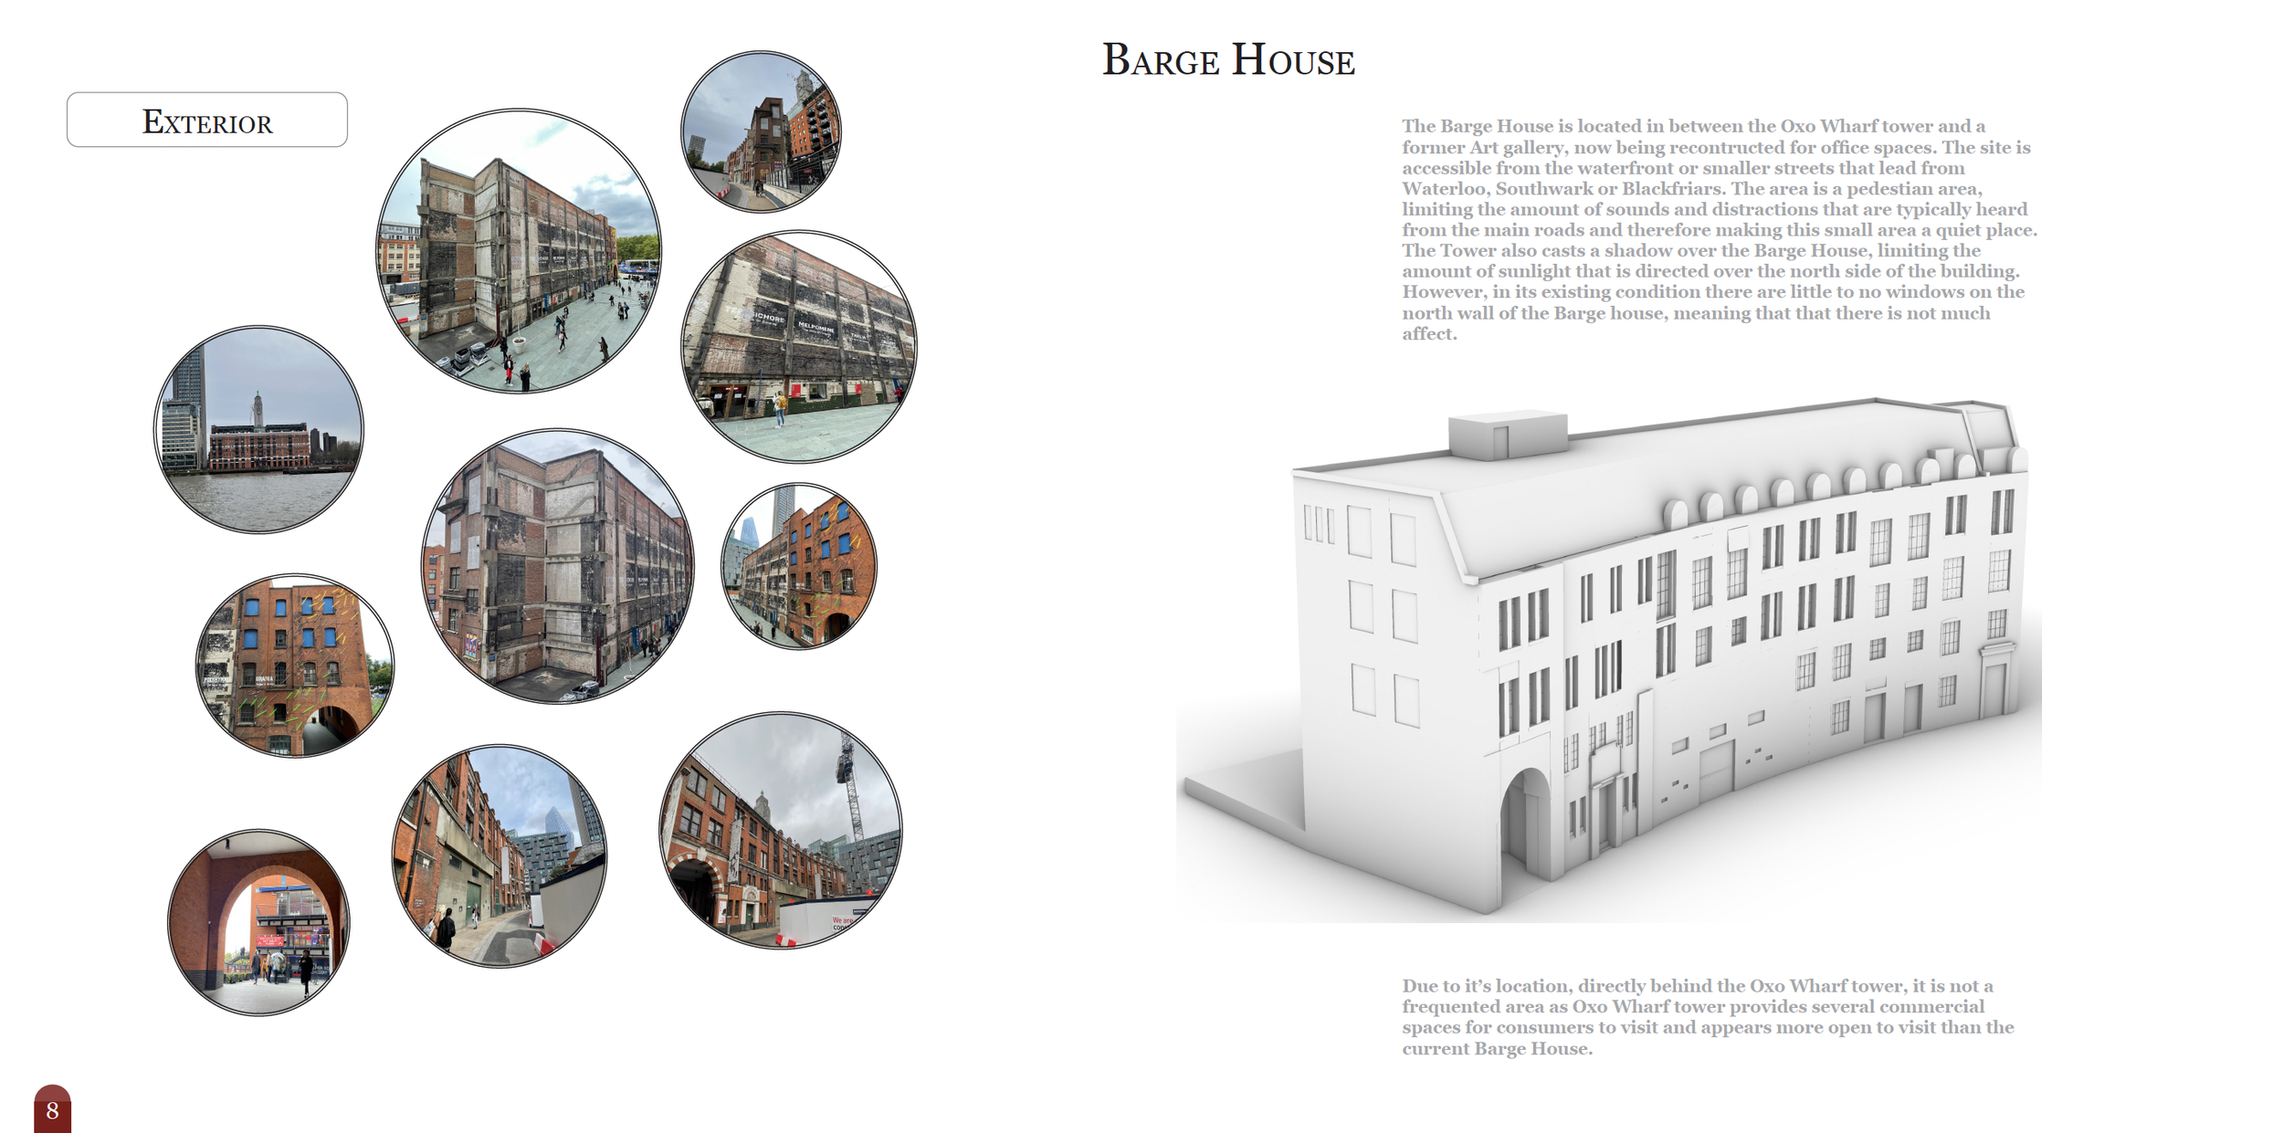Image resolution: width=2283 pixels, height=1133 pixels.
Task: Click the brick archway passage photo
Action: 258,922
